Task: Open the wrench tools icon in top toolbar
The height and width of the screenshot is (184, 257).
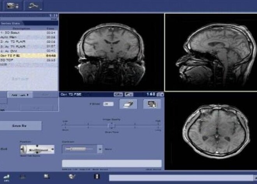Action: coord(32,6)
